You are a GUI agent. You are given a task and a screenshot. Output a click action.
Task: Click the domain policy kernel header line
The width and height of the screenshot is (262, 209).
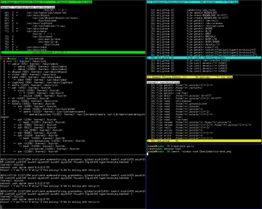pos(163,82)
